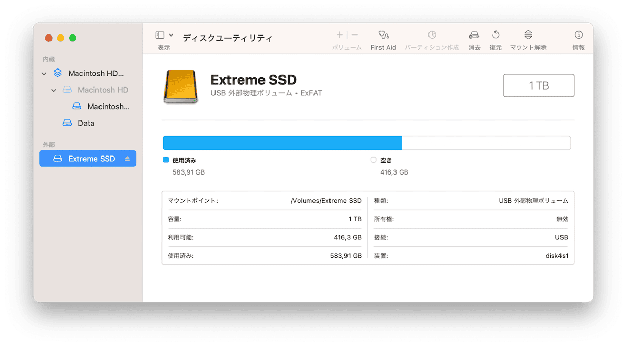Click the 容量 1 TB table value
The height and width of the screenshot is (346, 627).
point(355,219)
